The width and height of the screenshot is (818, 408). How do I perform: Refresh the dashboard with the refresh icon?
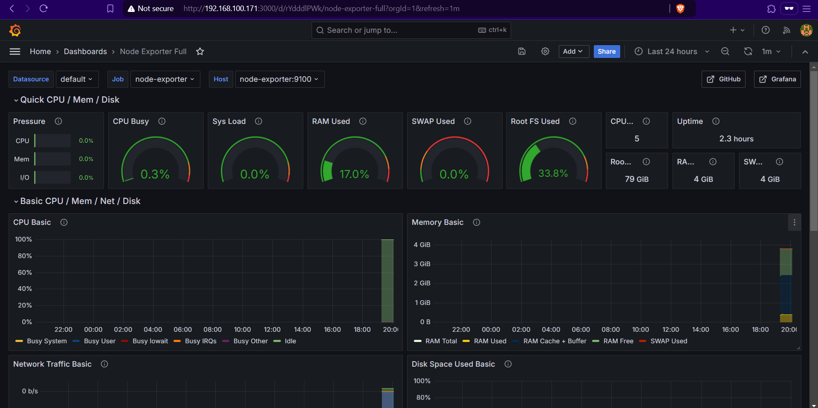(748, 52)
